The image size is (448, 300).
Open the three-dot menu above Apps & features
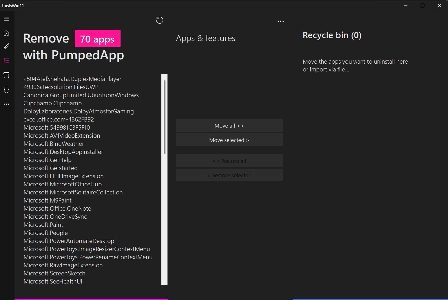click(281, 21)
